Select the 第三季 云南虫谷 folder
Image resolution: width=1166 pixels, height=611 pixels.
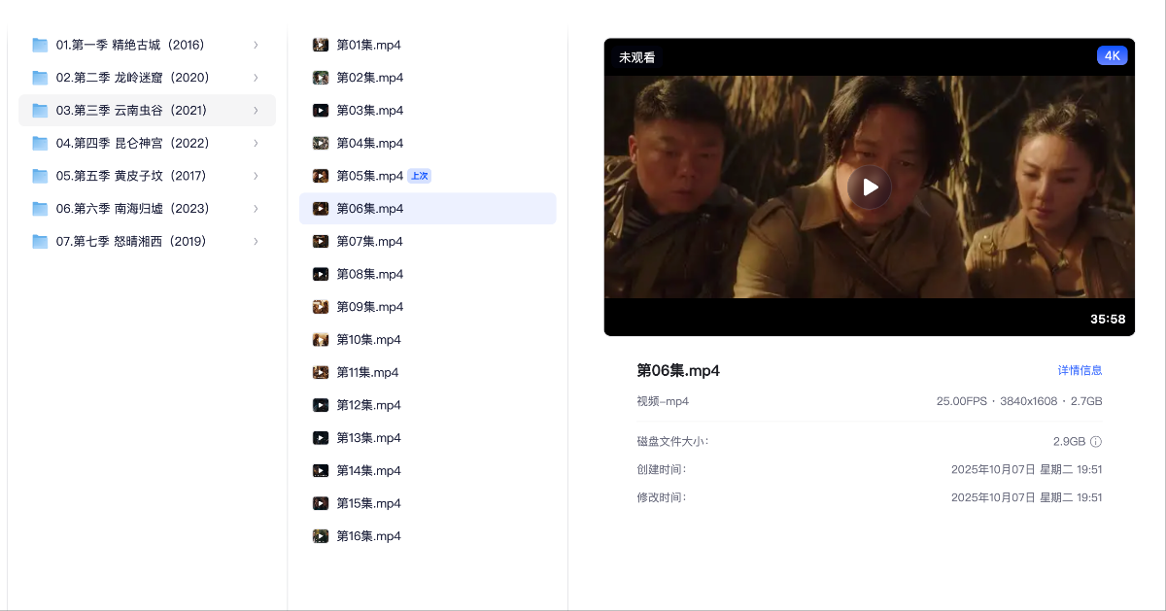[x=131, y=111]
